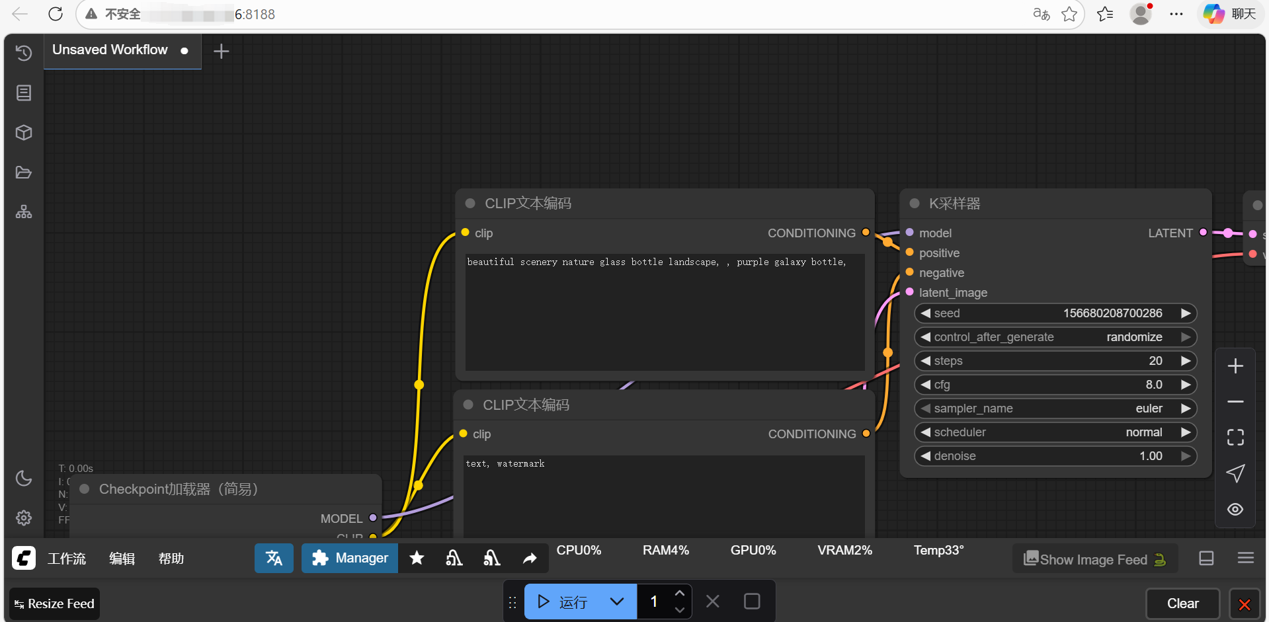Click the Clear button
Viewport: 1269px width, 622px height.
(x=1182, y=603)
